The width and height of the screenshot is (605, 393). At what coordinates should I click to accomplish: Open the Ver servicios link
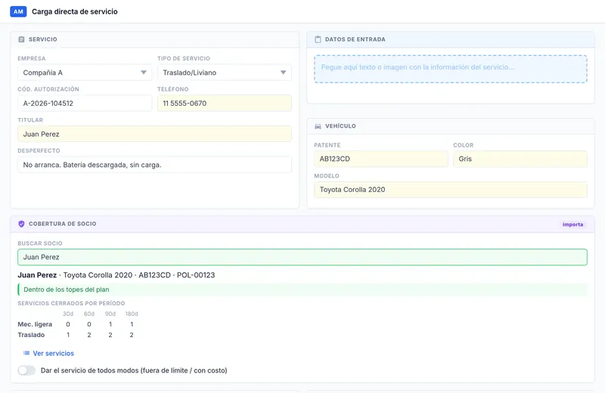tap(53, 353)
